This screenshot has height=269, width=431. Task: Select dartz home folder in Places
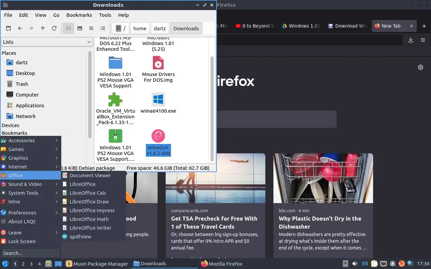(22, 63)
